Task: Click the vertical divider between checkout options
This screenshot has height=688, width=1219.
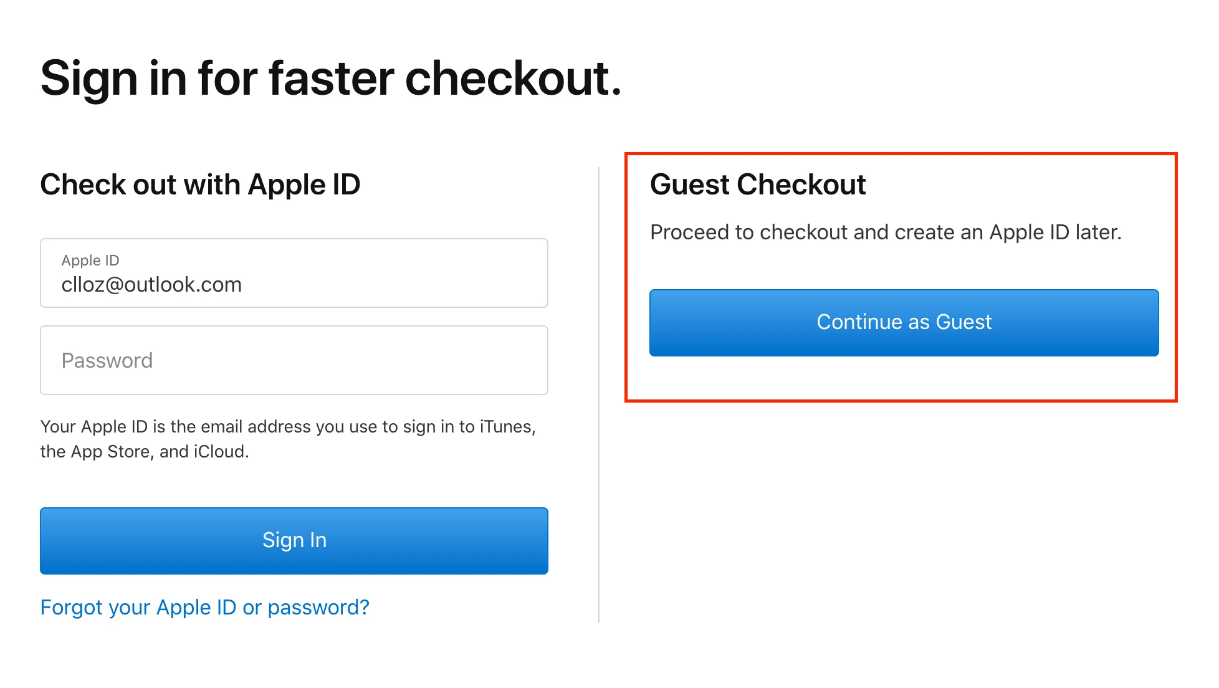Action: point(599,399)
